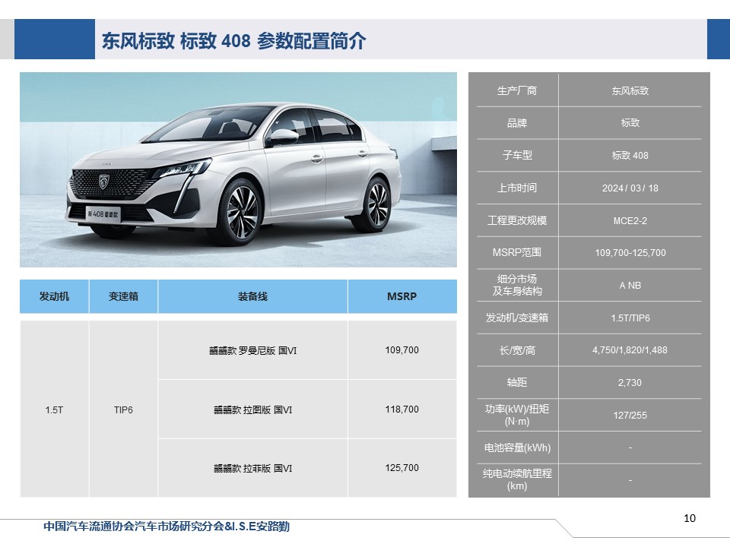This screenshot has height=547, width=730.
Task: Click the "纯电动续航里程(km)" label
Action: (x=517, y=479)
